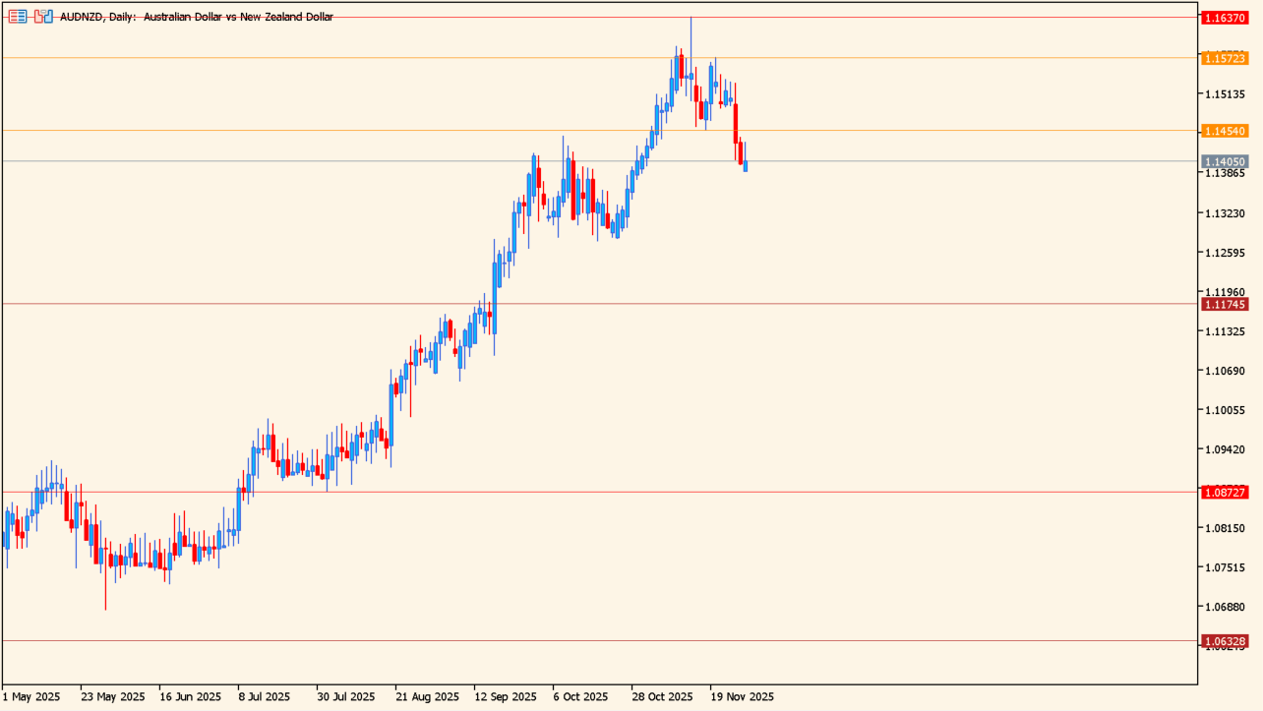This screenshot has width=1263, height=711.
Task: Select the 1.11745 level price label
Action: pyautogui.click(x=1226, y=304)
